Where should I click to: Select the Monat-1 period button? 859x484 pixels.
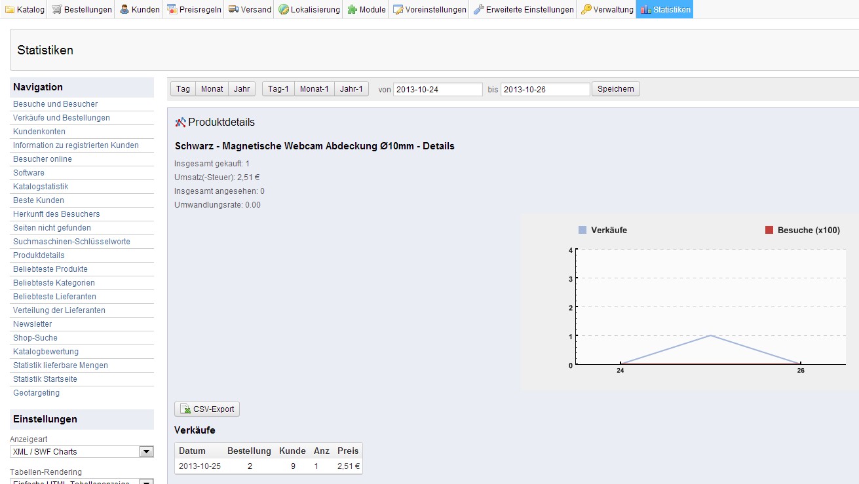pos(315,89)
